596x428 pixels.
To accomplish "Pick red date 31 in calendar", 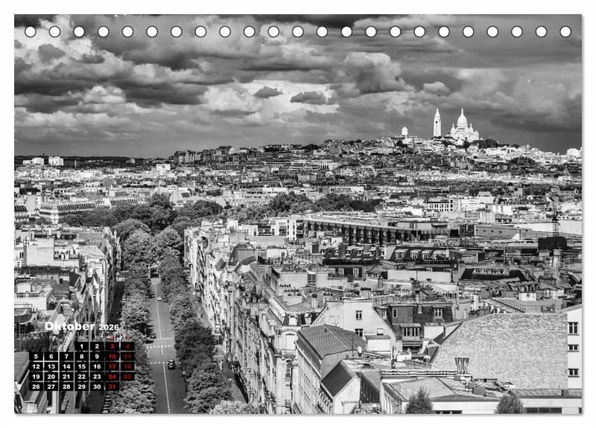I will (112, 386).
